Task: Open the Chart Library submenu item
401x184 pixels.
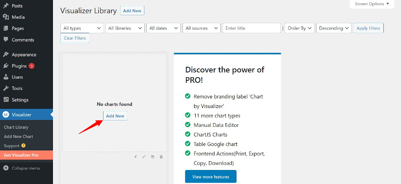Action: click(16, 127)
